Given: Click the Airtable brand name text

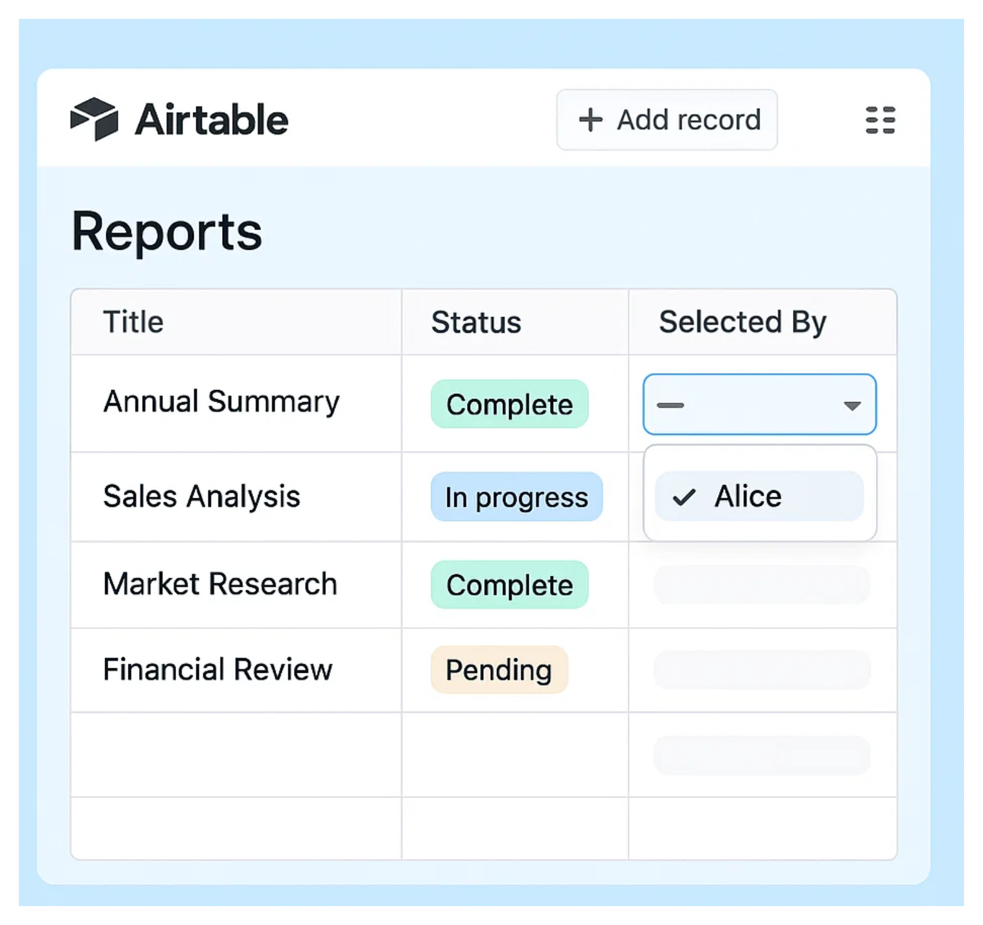Looking at the screenshot, I should pos(211,120).
